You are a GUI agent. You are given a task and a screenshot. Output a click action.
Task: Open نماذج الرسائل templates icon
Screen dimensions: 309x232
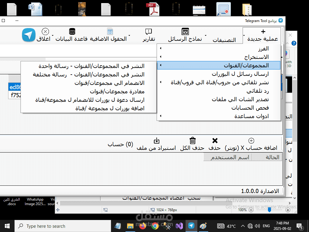(185, 31)
